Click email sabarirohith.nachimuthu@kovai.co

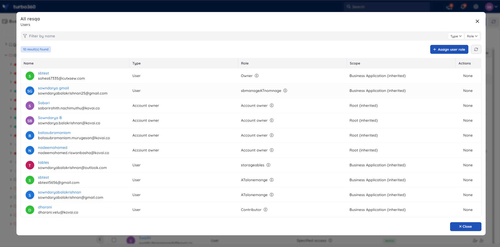69,108
